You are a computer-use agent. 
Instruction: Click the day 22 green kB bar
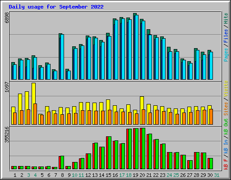point(157,154)
